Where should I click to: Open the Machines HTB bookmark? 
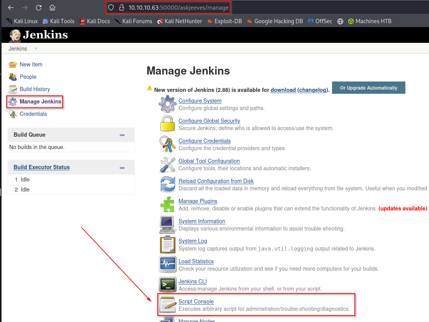coord(369,21)
